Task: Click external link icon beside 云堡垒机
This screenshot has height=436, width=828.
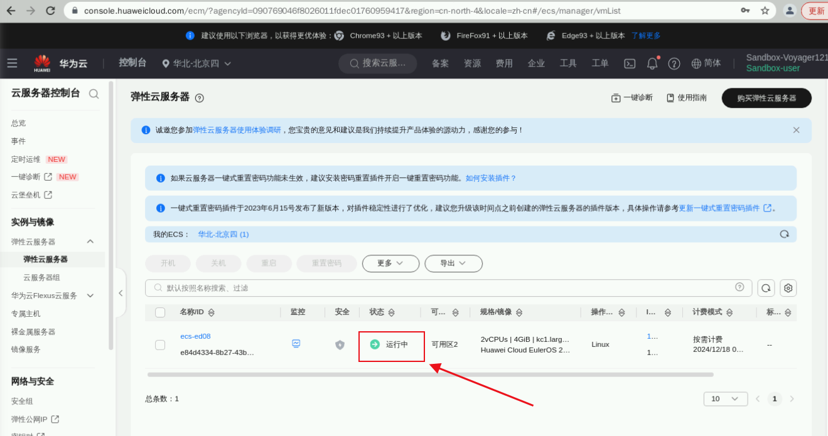Action: (x=48, y=195)
